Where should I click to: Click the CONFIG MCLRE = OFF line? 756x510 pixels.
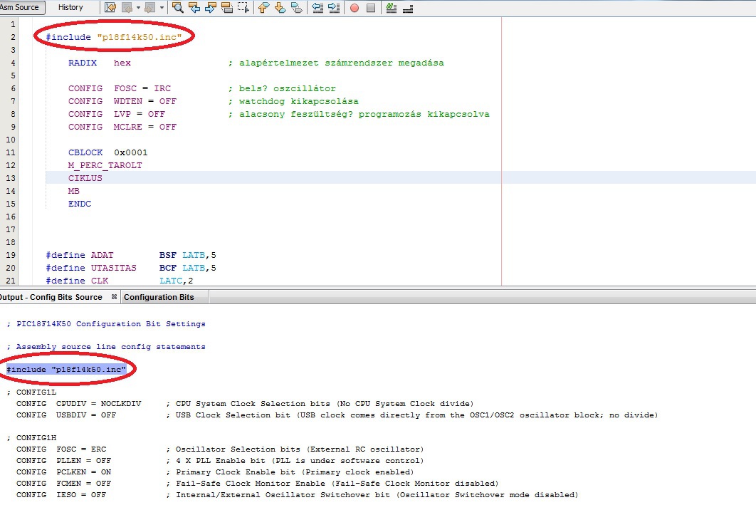(122, 127)
